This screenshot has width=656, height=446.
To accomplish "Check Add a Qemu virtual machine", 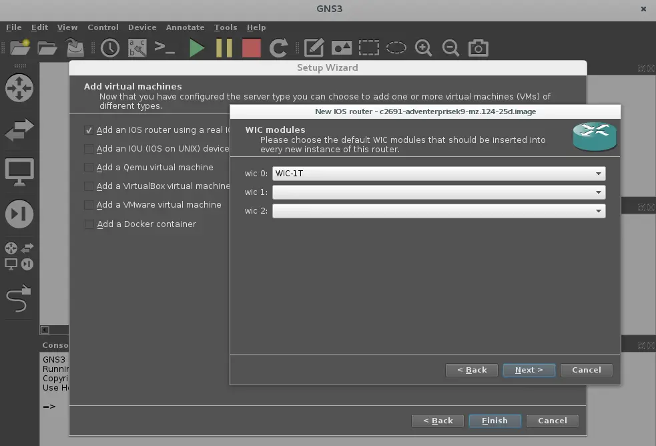I will coord(89,168).
